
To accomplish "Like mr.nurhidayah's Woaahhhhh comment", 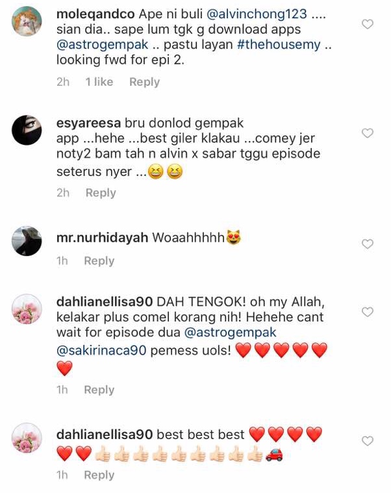I will tap(368, 244).
